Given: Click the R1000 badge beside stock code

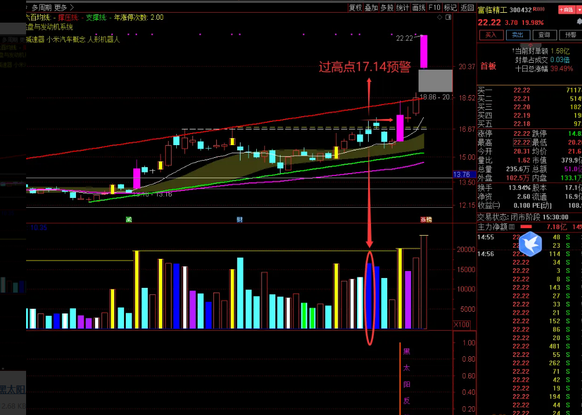Looking at the screenshot, I should [539, 10].
